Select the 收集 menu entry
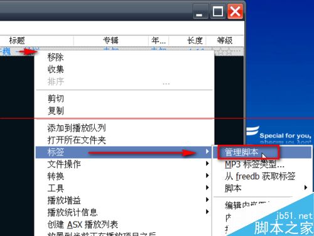The width and height of the screenshot is (314, 236). click(125, 69)
